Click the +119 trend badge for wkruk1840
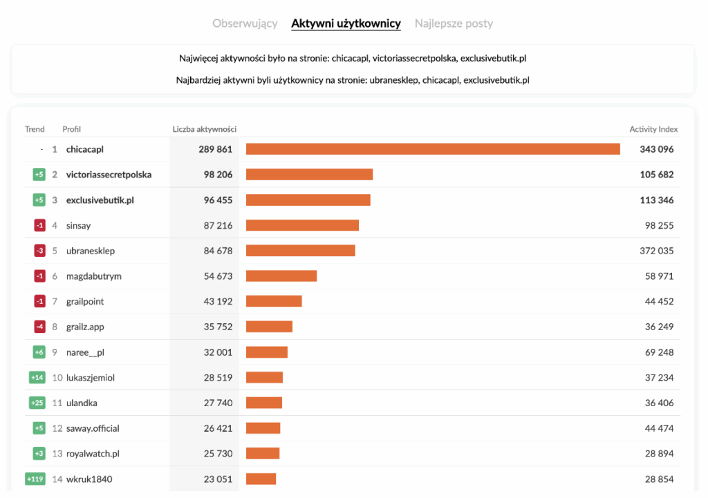708x498 pixels. [x=35, y=479]
